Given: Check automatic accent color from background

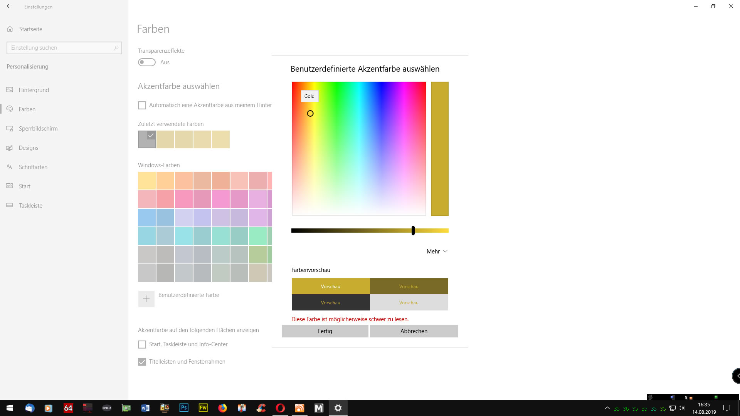Looking at the screenshot, I should coord(142,105).
